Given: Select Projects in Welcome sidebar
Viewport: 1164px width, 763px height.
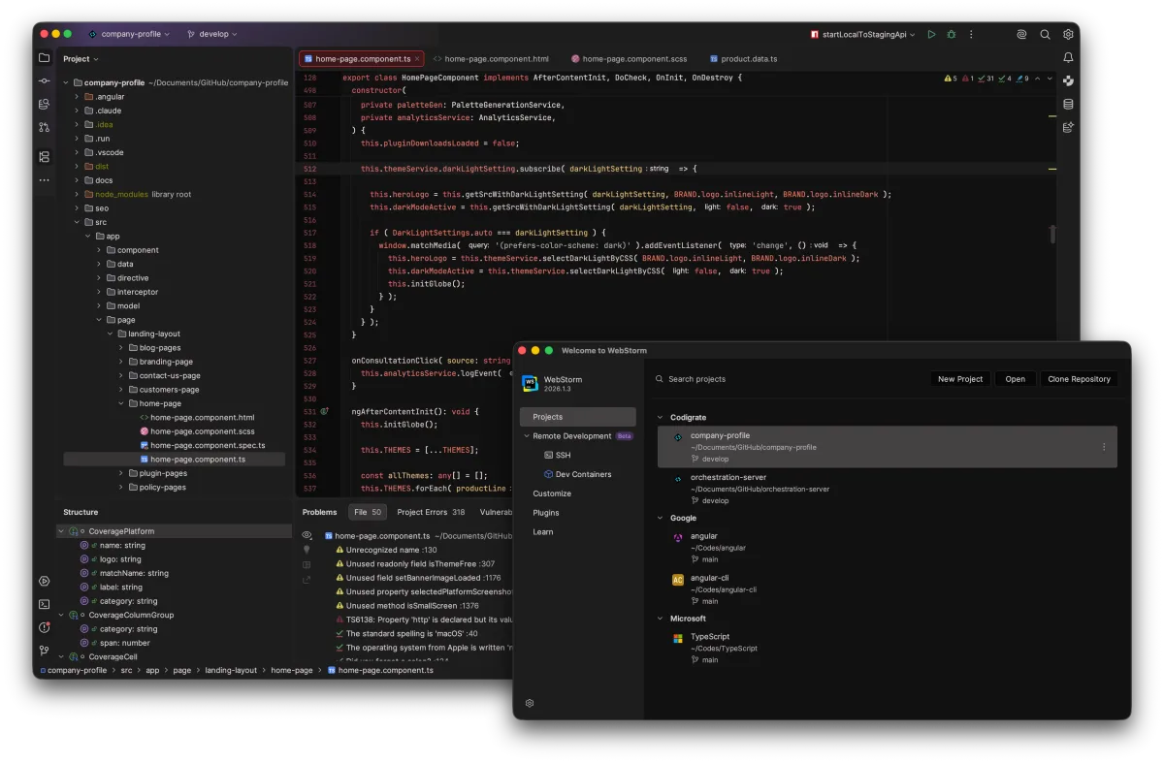Looking at the screenshot, I should pos(578,417).
